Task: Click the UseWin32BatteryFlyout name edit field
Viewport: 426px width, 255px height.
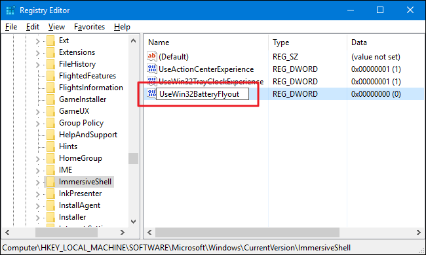Action: click(x=203, y=93)
